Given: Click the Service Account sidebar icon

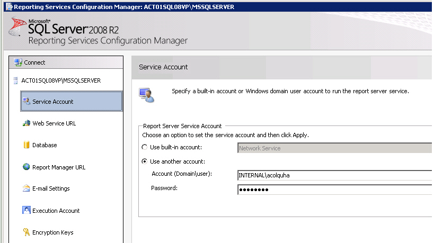Looking at the screenshot, I should point(26,101).
